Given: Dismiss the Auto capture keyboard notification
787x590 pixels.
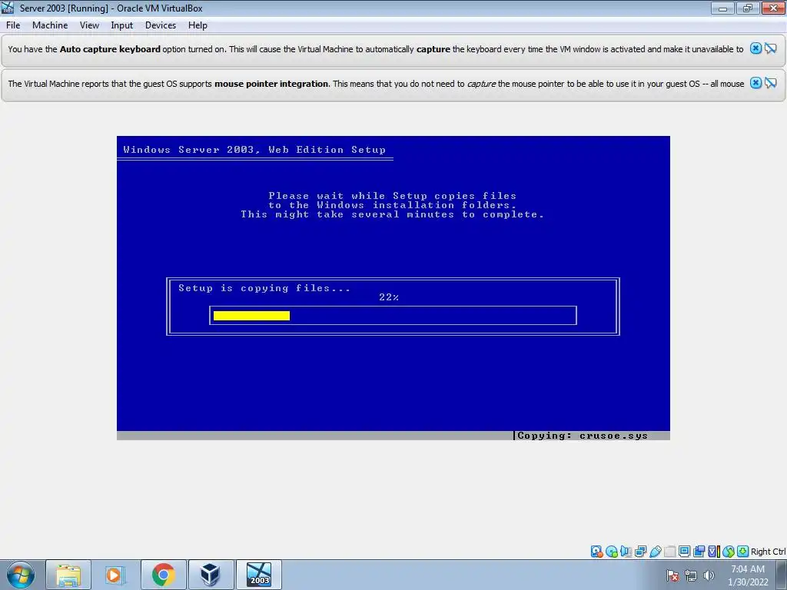Looking at the screenshot, I should [755, 48].
